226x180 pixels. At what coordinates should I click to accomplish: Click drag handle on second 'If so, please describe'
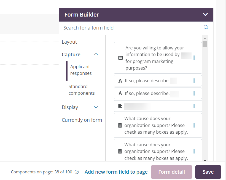click(193, 93)
